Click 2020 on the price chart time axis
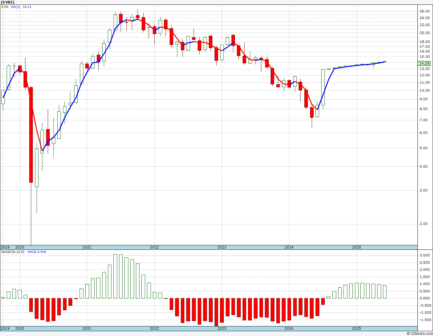Image resolution: width=433 pixels, height=336 pixels. click(x=20, y=247)
